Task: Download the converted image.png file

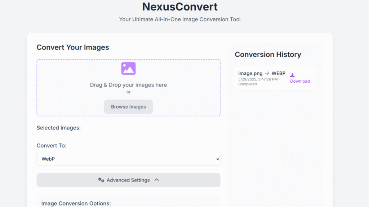Action: (300, 81)
